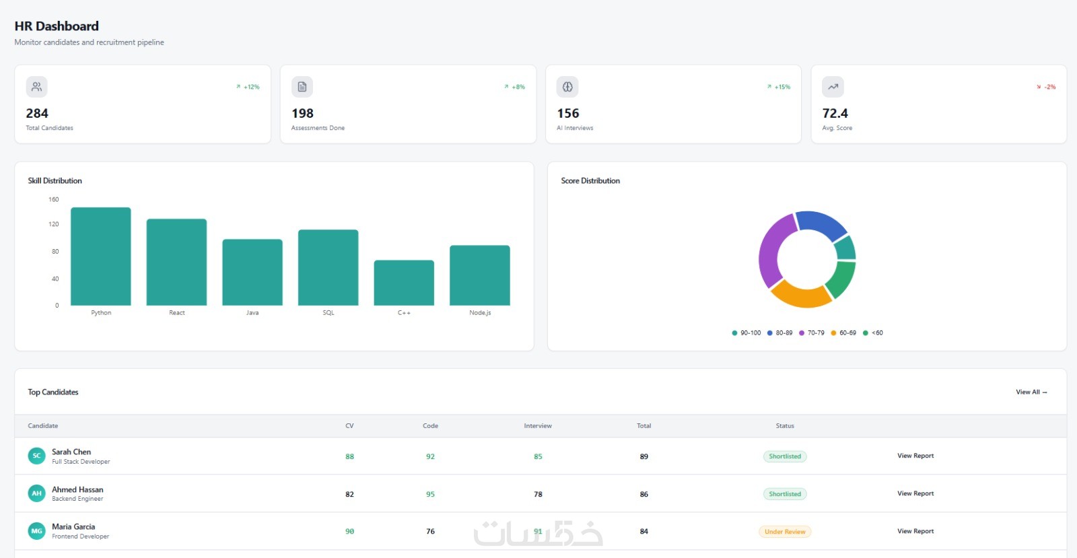The width and height of the screenshot is (1077, 558).
Task: Select the Python bar in Skill Distribution
Action: (x=101, y=256)
